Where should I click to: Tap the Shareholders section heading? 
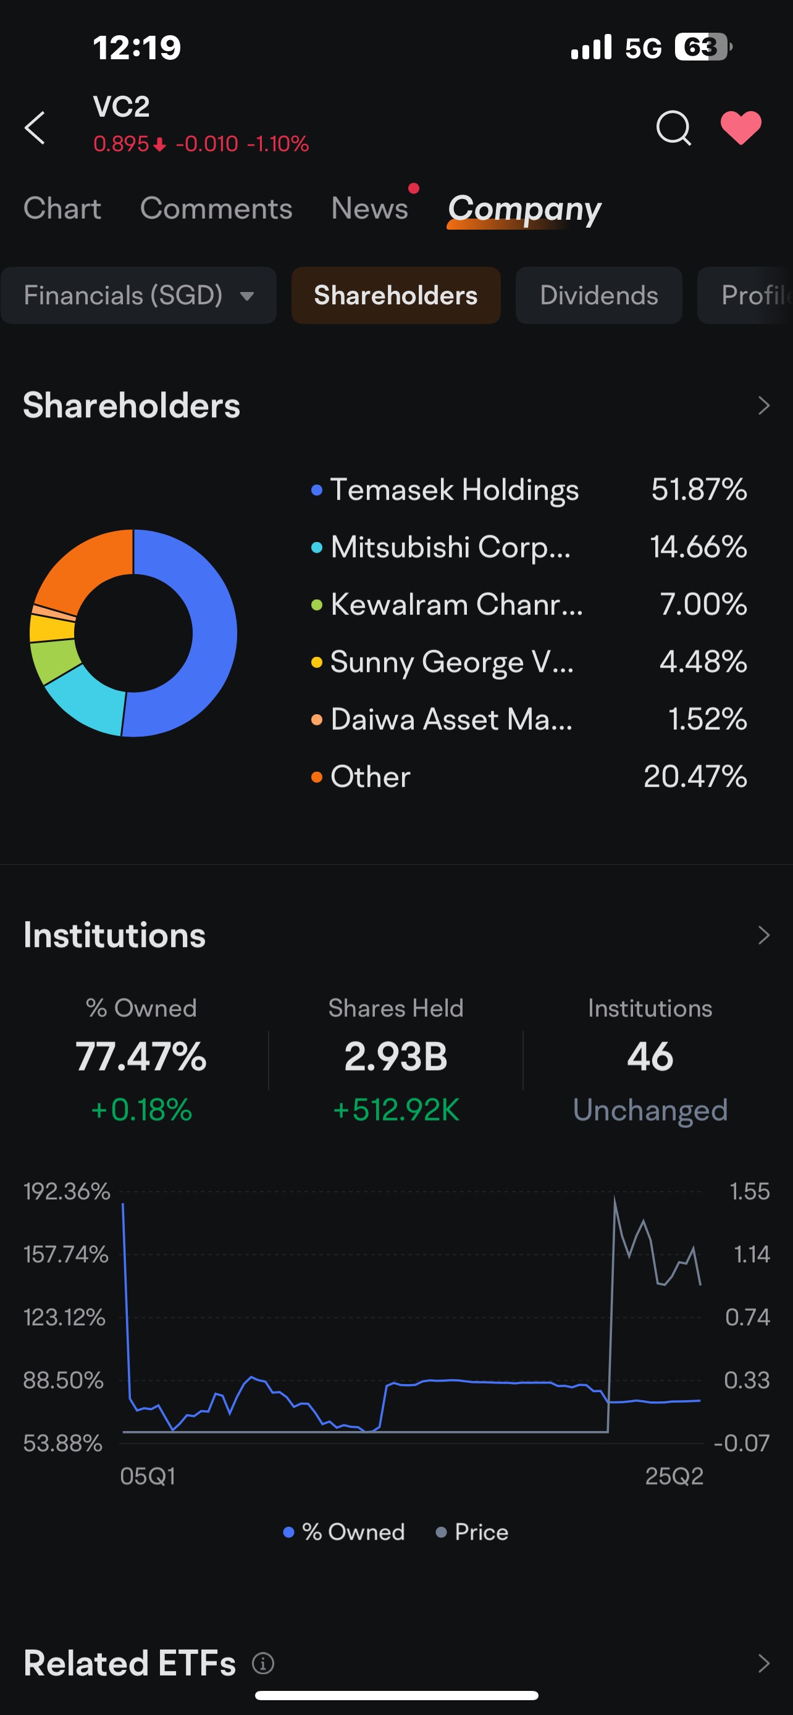(131, 406)
